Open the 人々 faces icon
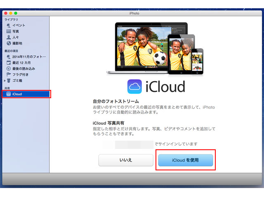The image size is (264, 198). point(9,37)
